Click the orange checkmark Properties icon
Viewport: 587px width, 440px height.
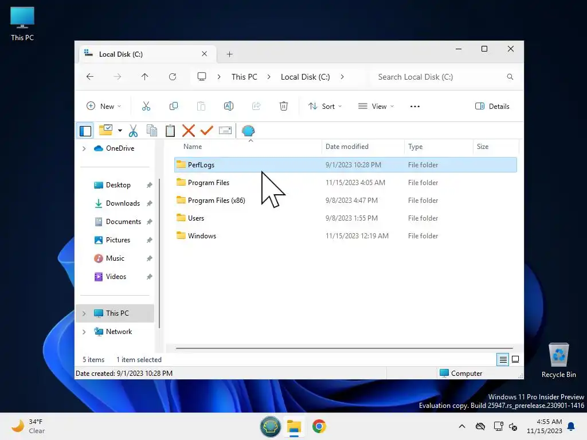click(206, 131)
